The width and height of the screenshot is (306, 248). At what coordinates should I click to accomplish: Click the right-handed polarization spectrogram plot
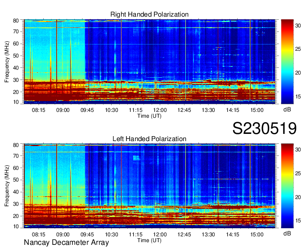click(x=149, y=62)
